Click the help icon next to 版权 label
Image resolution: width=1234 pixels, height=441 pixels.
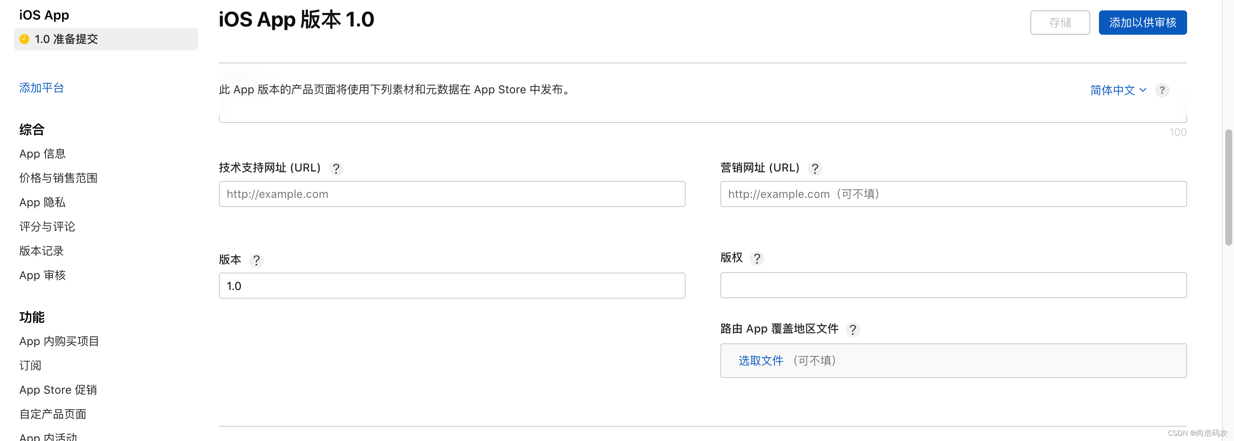pyautogui.click(x=757, y=259)
